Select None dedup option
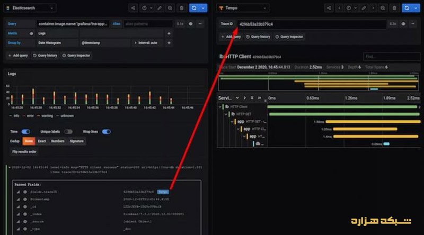Screen dimensions: 424x235 coord(29,141)
